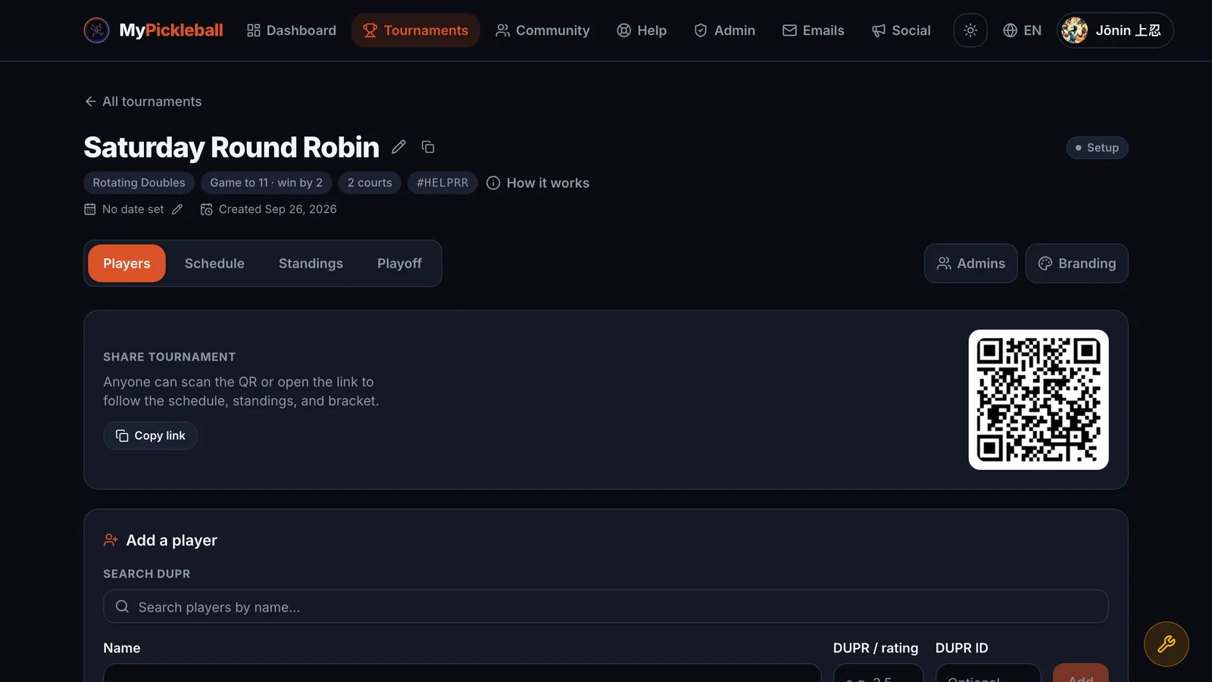1212x682 pixels.
Task: Duplicate tournament using copy icon beside title
Action: coord(428,147)
